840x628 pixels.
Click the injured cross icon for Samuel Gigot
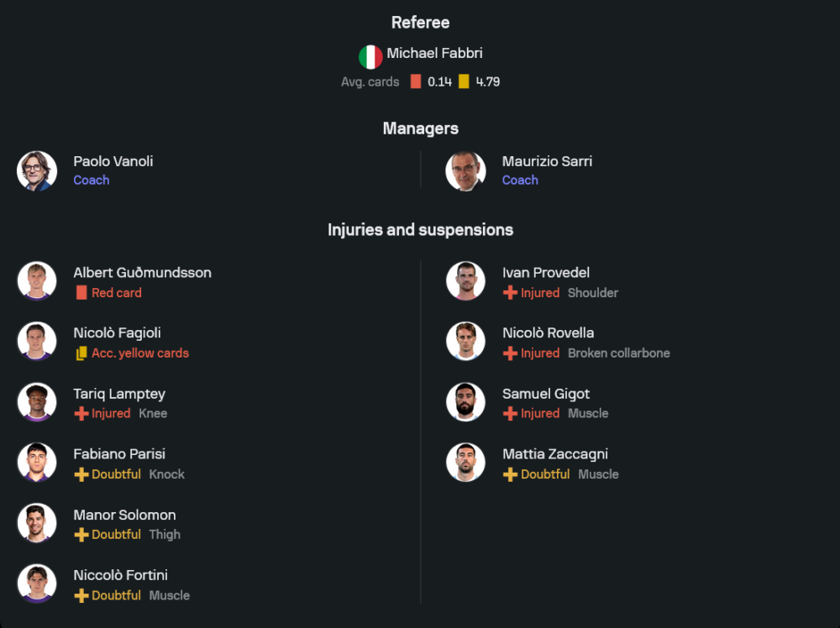click(510, 414)
